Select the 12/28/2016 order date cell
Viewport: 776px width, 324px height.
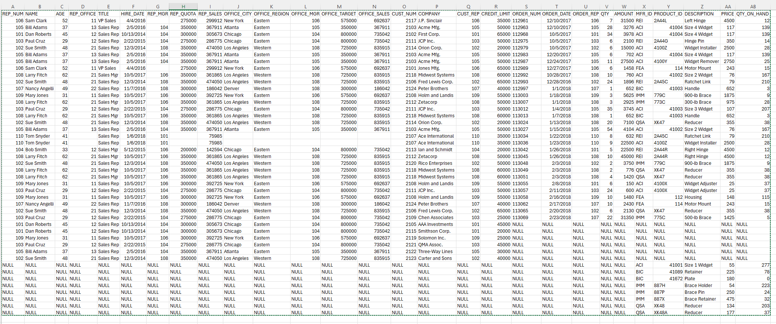pos(556,81)
